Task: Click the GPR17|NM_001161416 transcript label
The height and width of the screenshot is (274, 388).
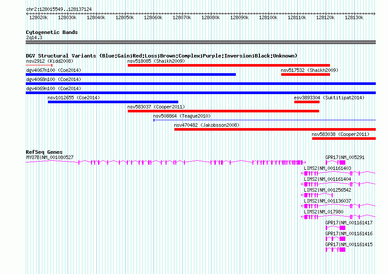Action: pos(349,233)
